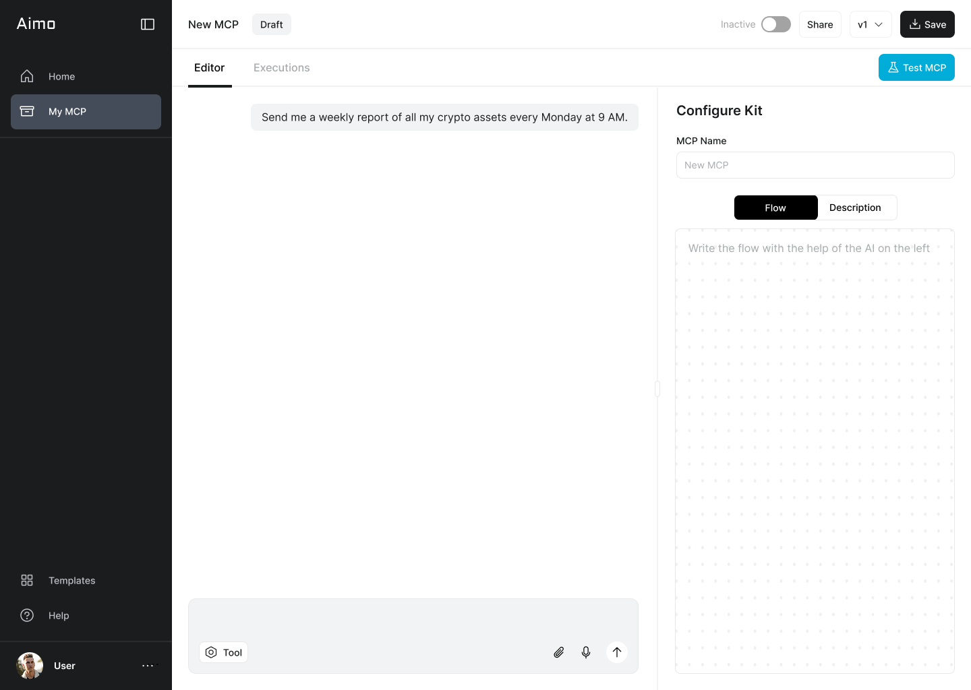Click the panel divider handle
The width and height of the screenshot is (971, 690).
(657, 389)
